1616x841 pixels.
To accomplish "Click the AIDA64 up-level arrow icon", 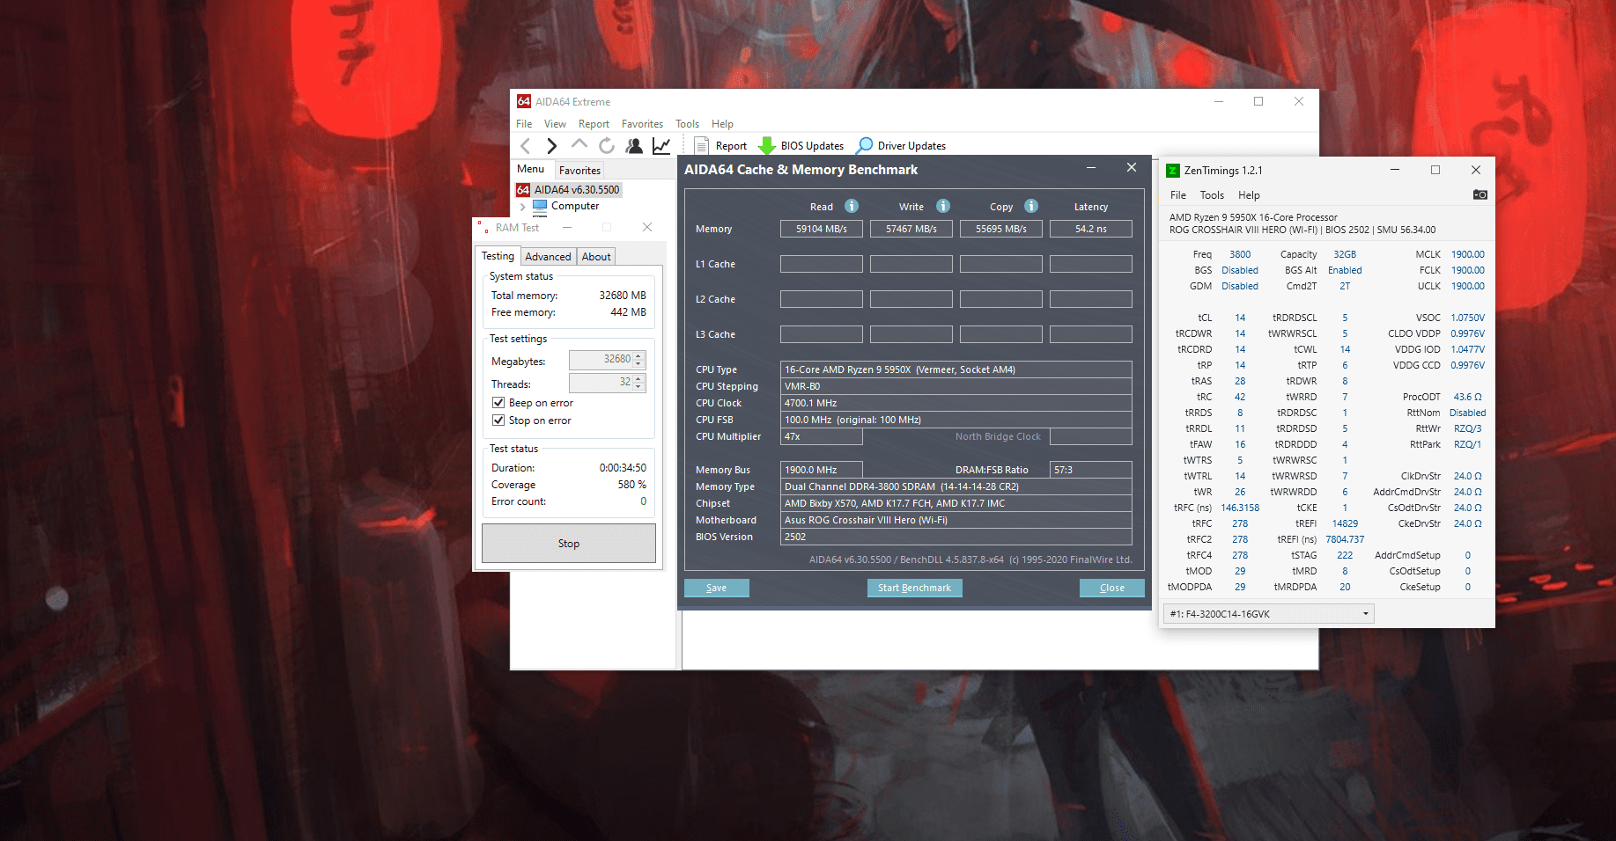I will [x=579, y=145].
